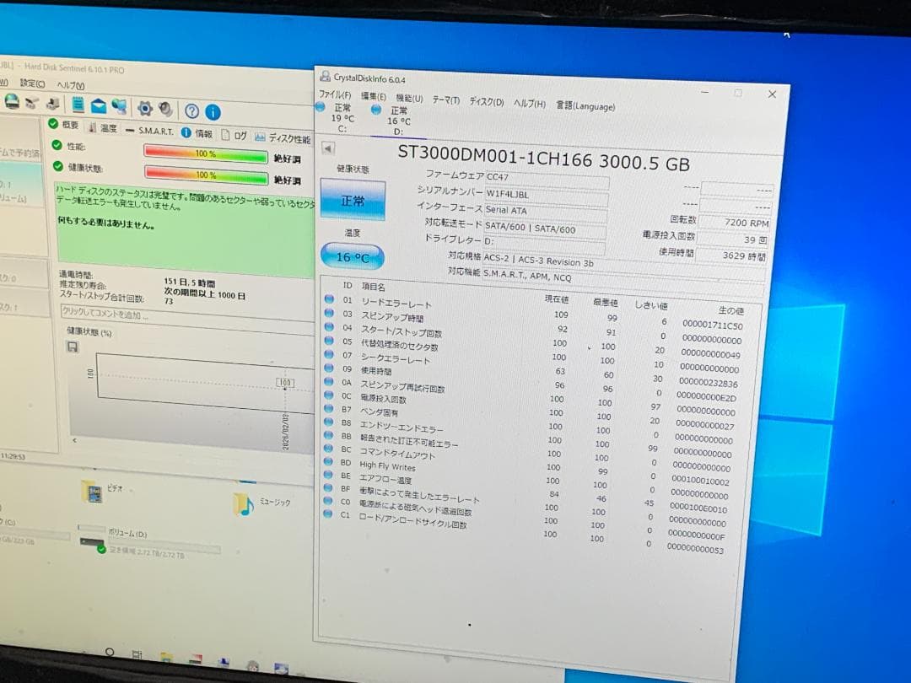This screenshot has width=911, height=683.
Task: Open the 概要 overview tab in Hard Disk Sentinel
Action: 64,124
